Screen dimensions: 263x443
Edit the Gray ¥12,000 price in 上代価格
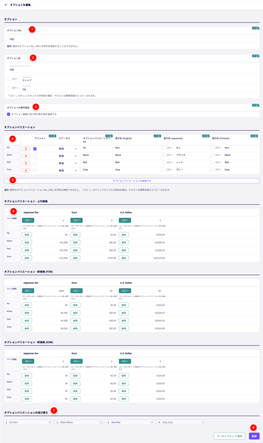pyautogui.click(x=27, y=258)
